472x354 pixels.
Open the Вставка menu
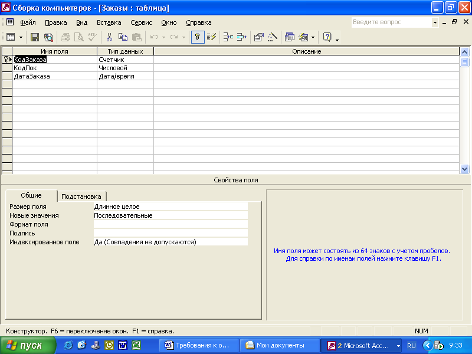coord(109,22)
